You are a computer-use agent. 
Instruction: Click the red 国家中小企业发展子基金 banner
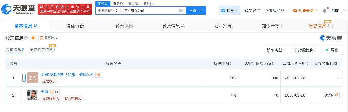[x=65, y=9]
